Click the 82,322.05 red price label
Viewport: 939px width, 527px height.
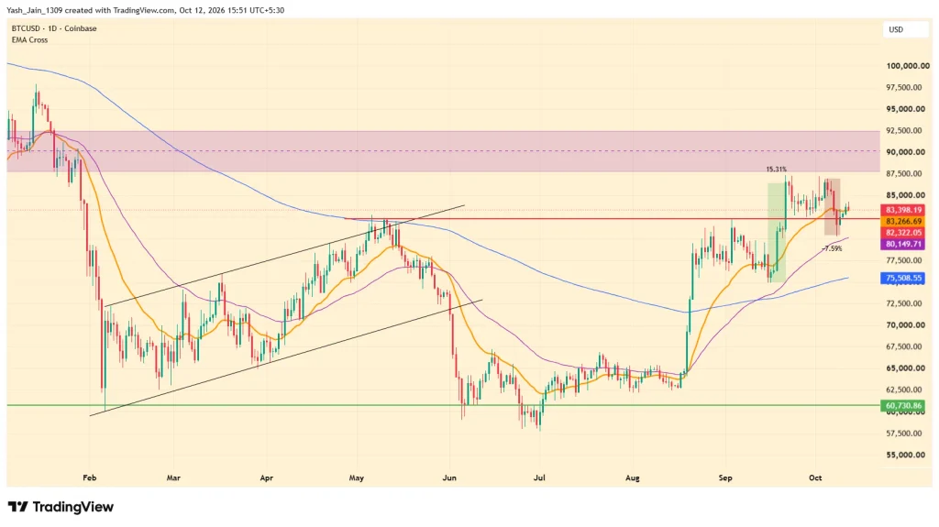click(902, 233)
